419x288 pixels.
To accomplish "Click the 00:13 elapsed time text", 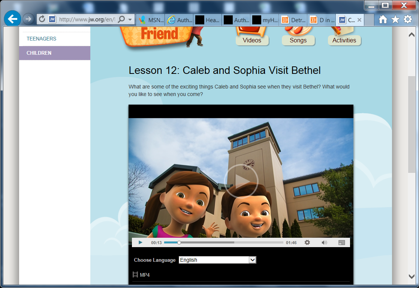I will tap(156, 243).
